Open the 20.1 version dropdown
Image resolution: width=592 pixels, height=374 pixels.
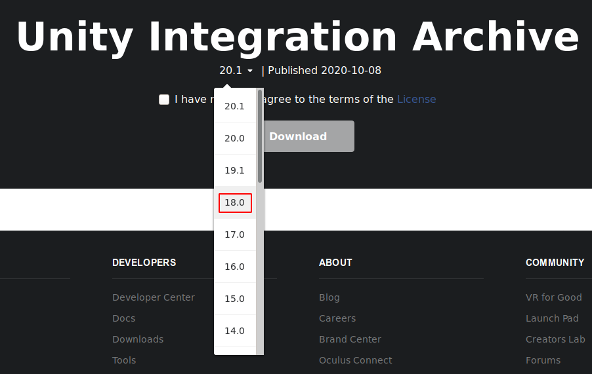pos(236,71)
